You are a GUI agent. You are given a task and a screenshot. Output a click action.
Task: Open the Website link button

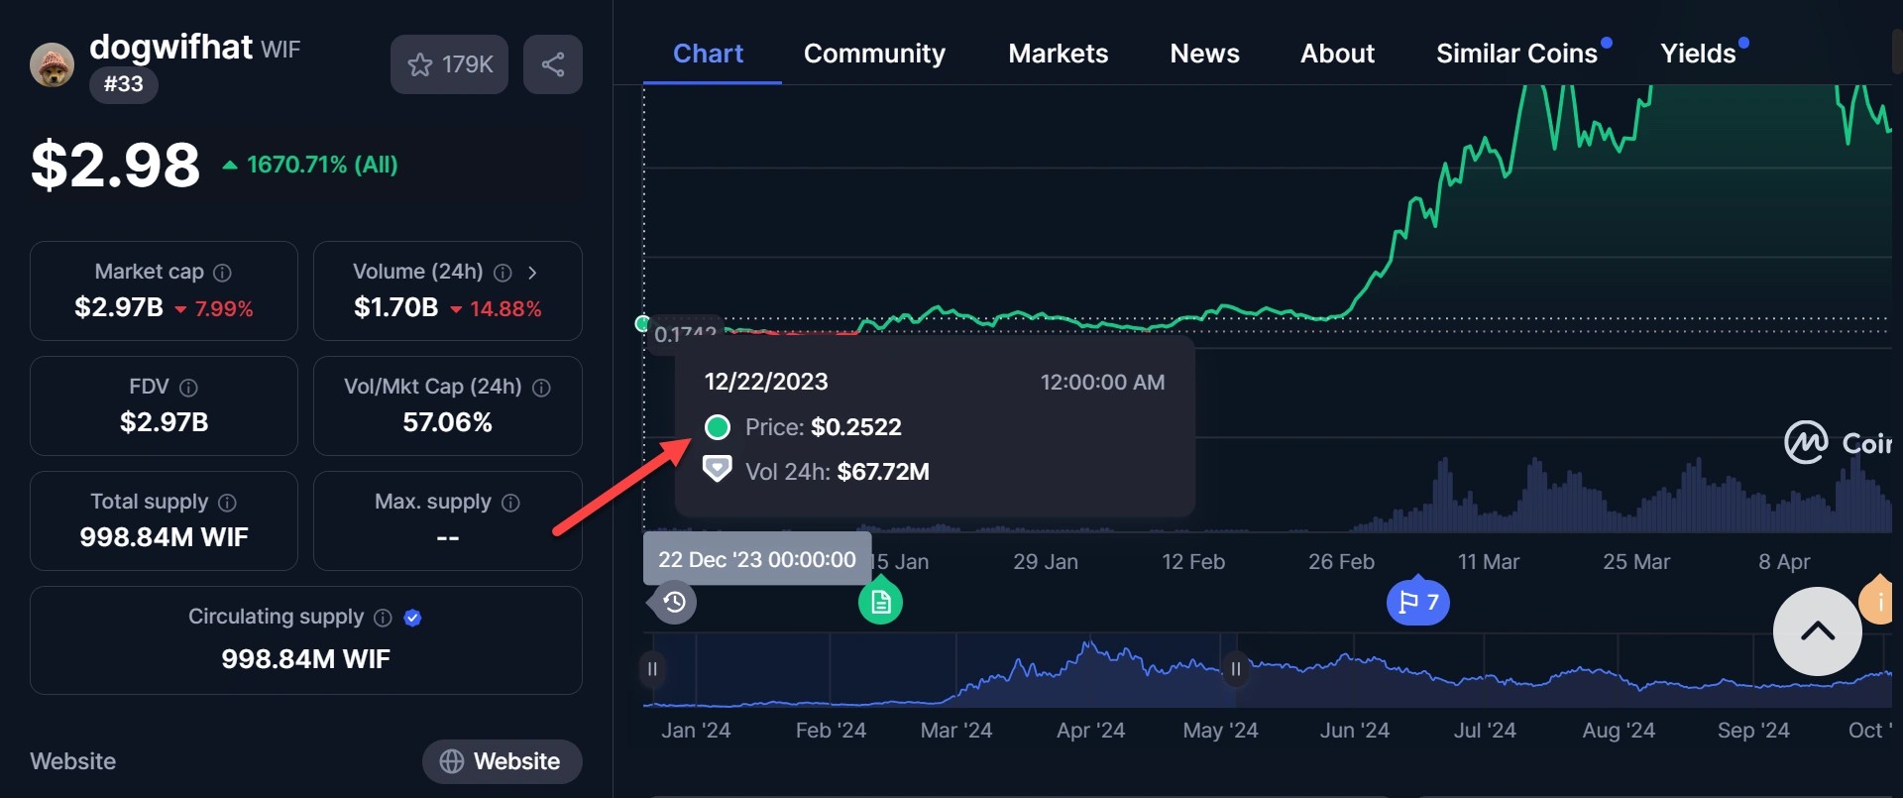(502, 761)
